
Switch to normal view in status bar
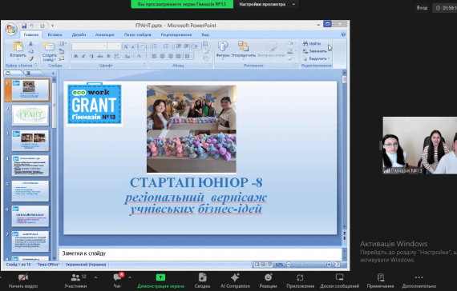pos(257,265)
